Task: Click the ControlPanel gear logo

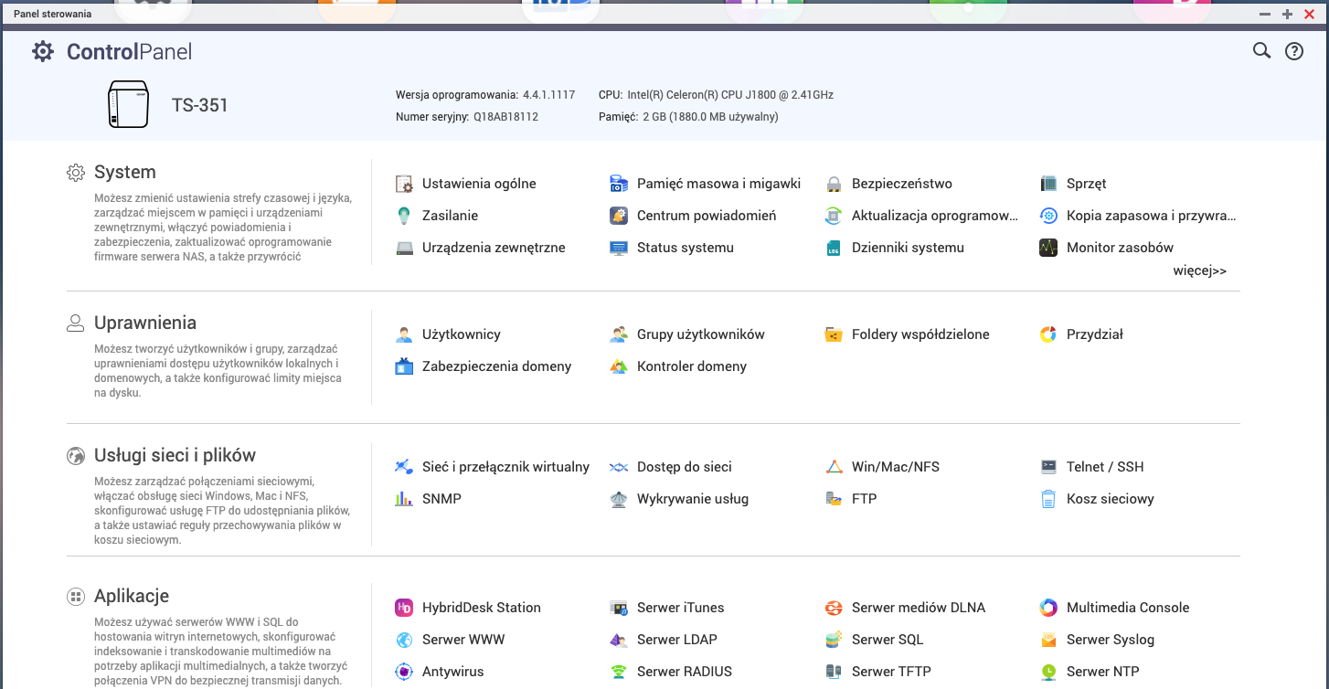Action: point(43,51)
